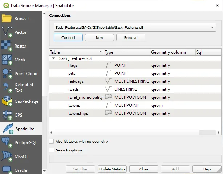Toggle the Search options checkbox
This screenshot has height=174, width=223.
(x=52, y=150)
